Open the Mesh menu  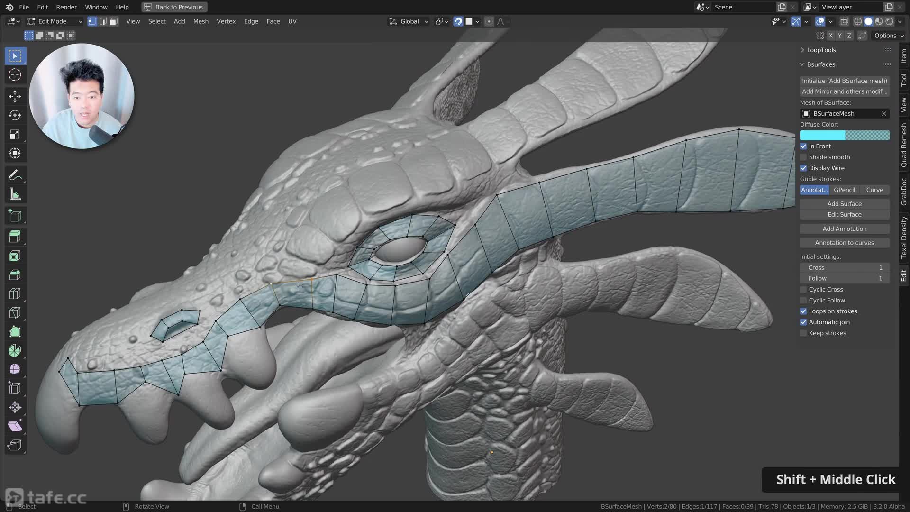tap(200, 21)
